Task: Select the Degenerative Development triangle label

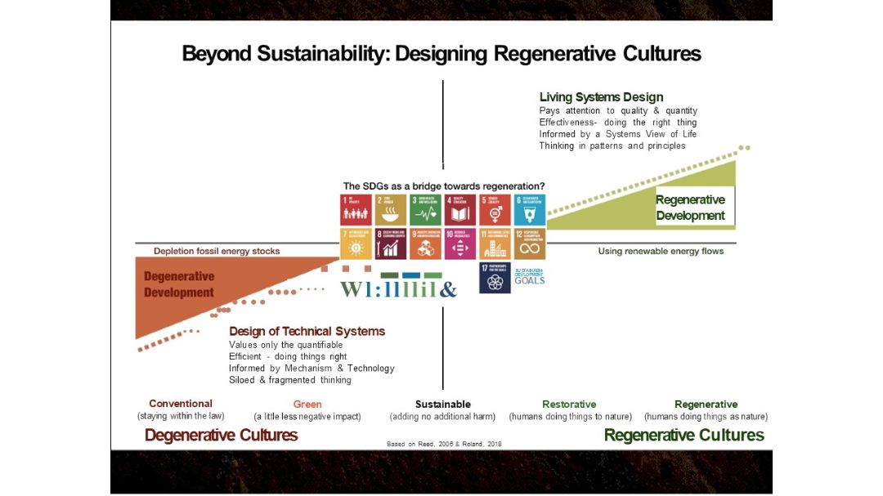Action: pyautogui.click(x=179, y=284)
